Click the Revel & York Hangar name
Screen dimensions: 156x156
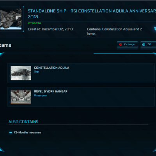point(51,91)
